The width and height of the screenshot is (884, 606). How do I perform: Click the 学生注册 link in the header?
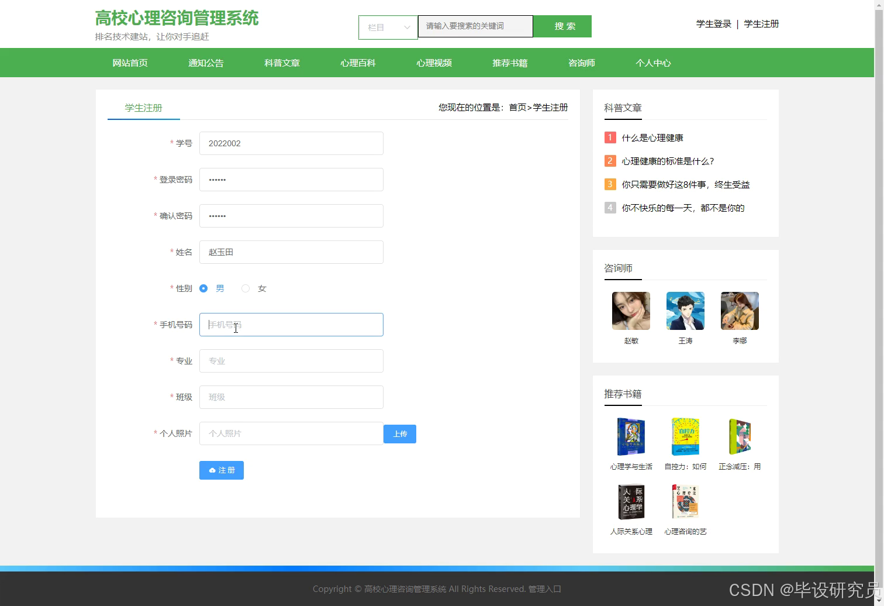coord(761,24)
